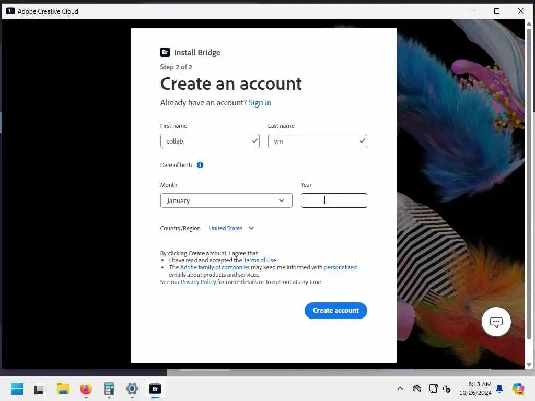Open the Privacy Policy link
This screenshot has width=535, height=401.
(x=198, y=282)
